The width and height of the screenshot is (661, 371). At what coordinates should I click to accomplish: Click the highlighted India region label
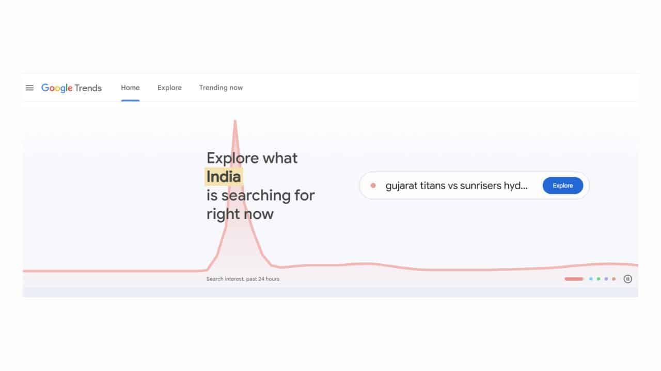224,177
